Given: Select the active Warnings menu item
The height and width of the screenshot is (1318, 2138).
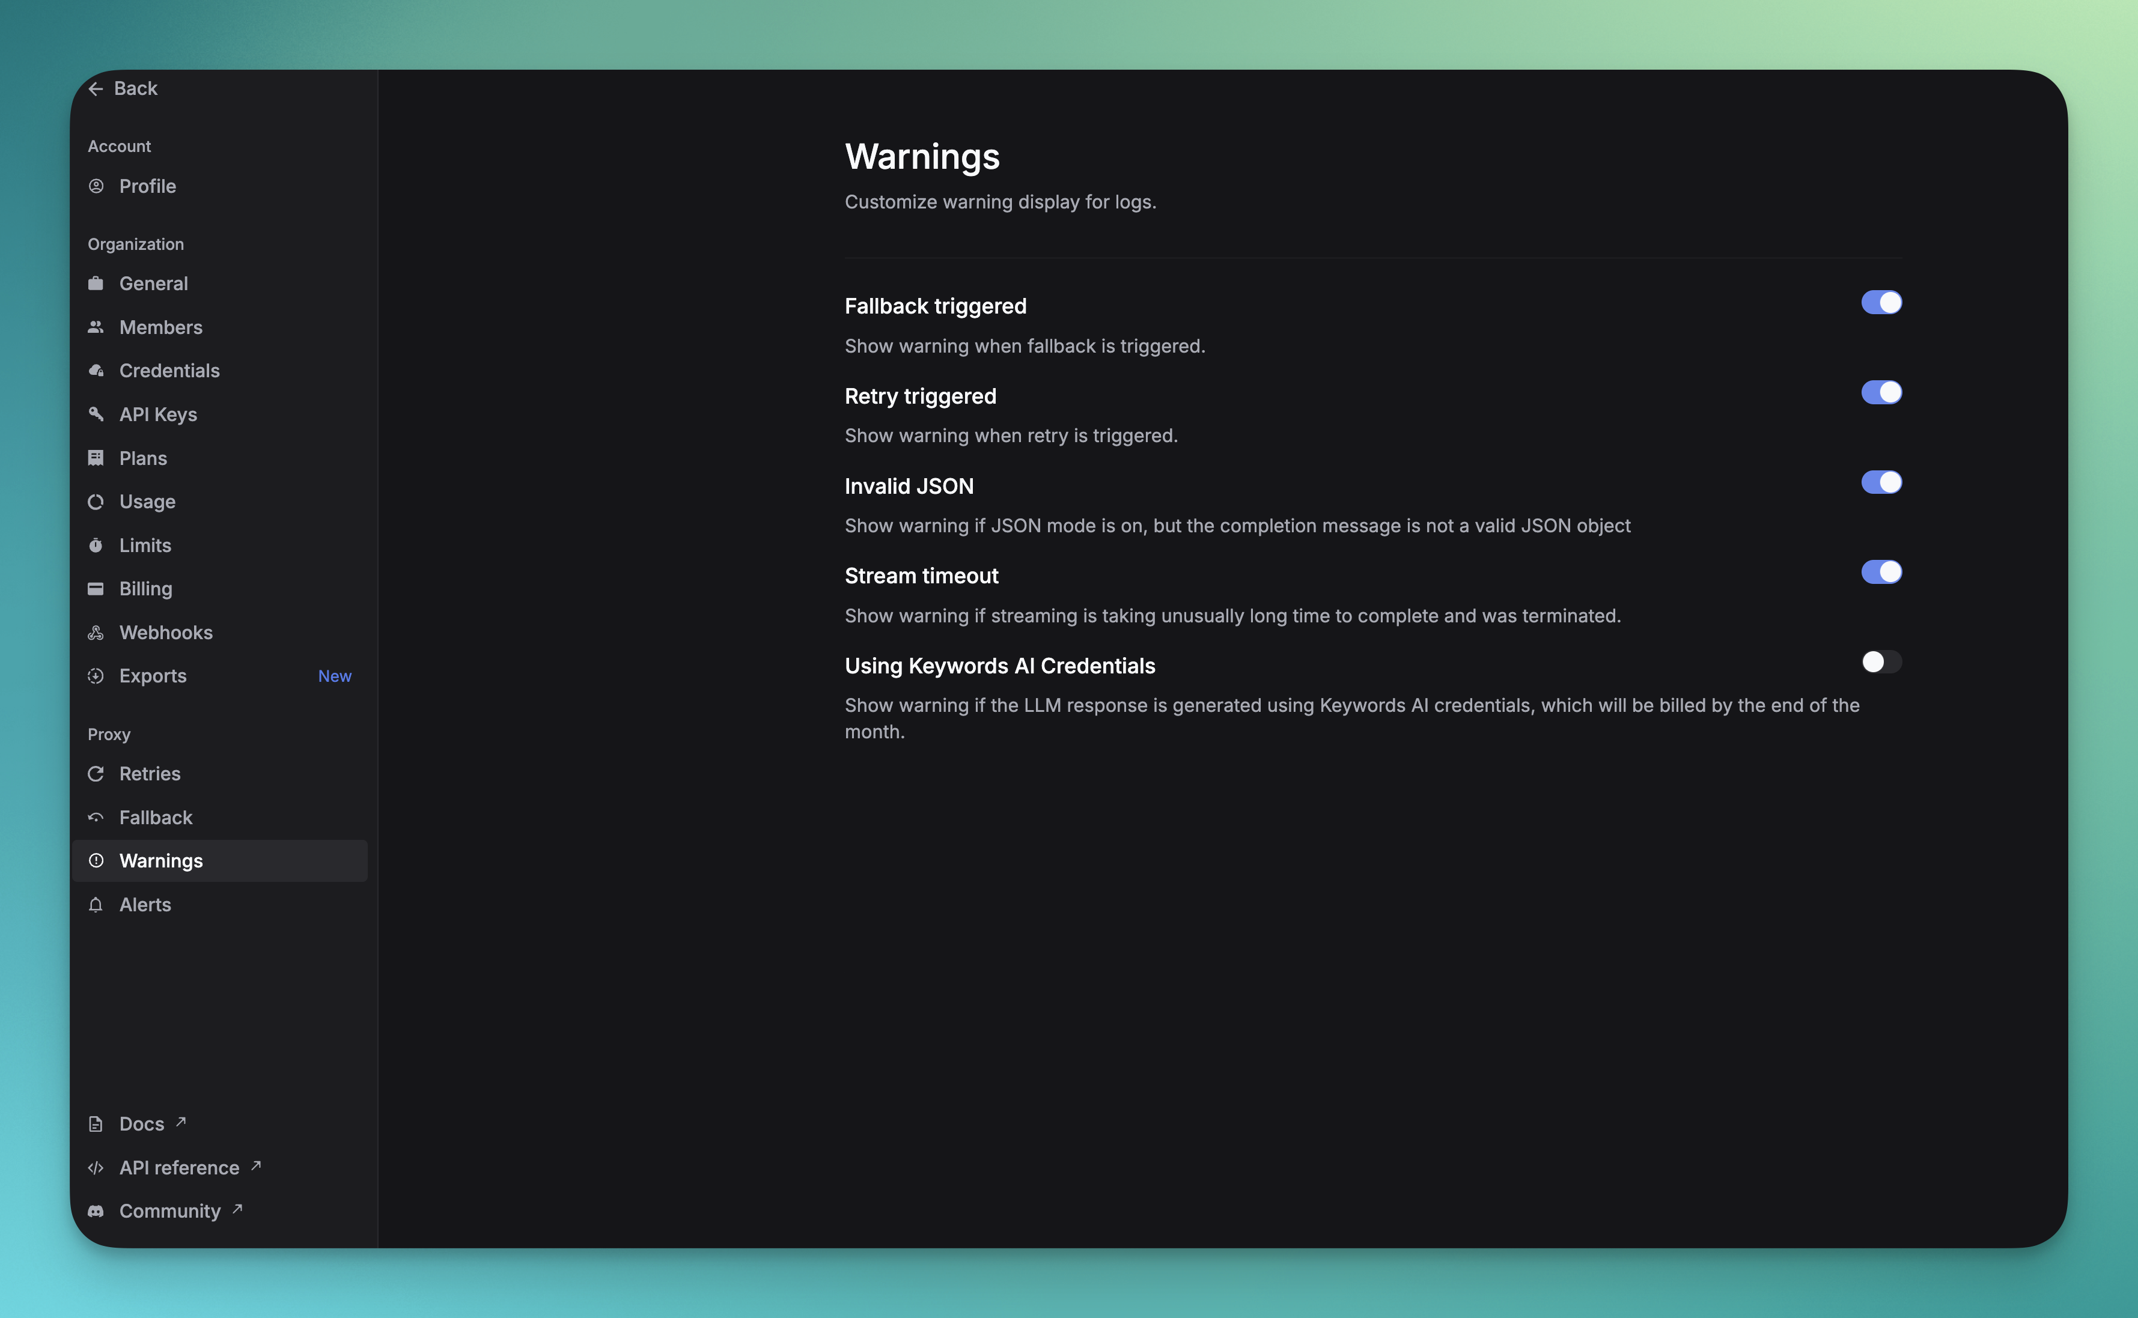Looking at the screenshot, I should (220, 860).
